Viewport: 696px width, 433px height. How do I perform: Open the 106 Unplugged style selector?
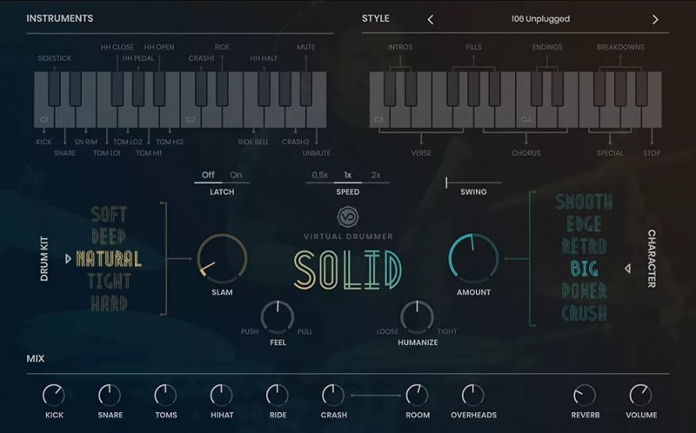click(x=541, y=19)
